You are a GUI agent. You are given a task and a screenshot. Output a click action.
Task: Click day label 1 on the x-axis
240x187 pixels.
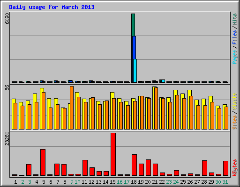point(15,182)
